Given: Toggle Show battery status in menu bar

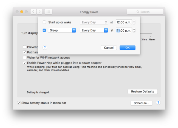Looking at the screenshot, I should (19, 103).
